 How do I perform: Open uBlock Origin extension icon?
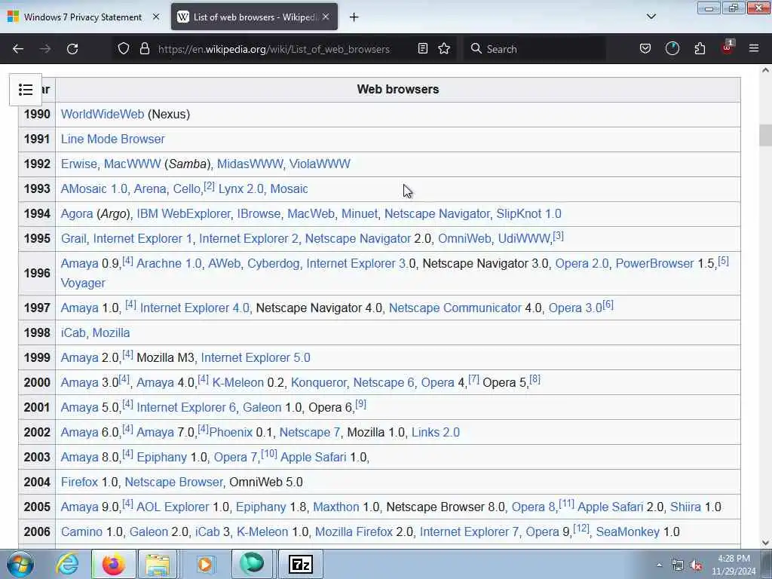click(x=728, y=47)
